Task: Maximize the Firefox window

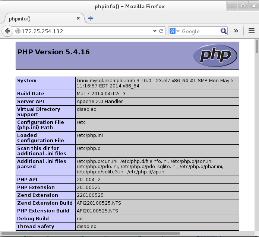Action: click(x=243, y=6)
